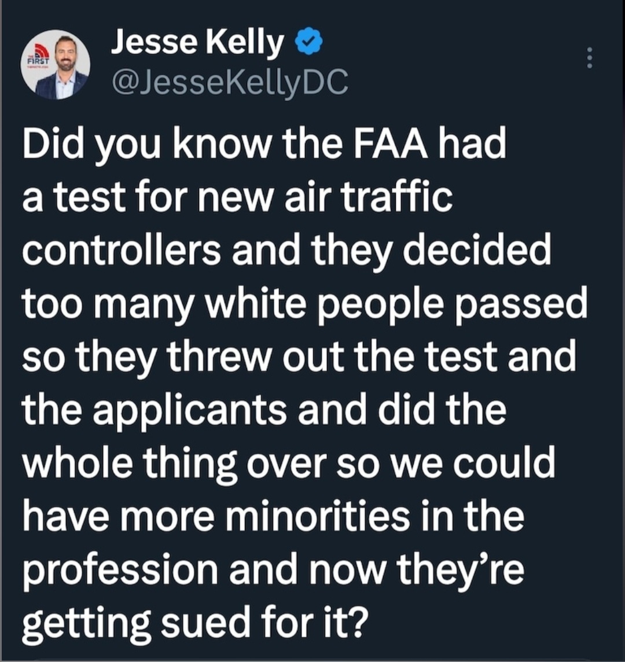Click the line "have more minorities in the"
This screenshot has width=625, height=662.
tap(273, 516)
